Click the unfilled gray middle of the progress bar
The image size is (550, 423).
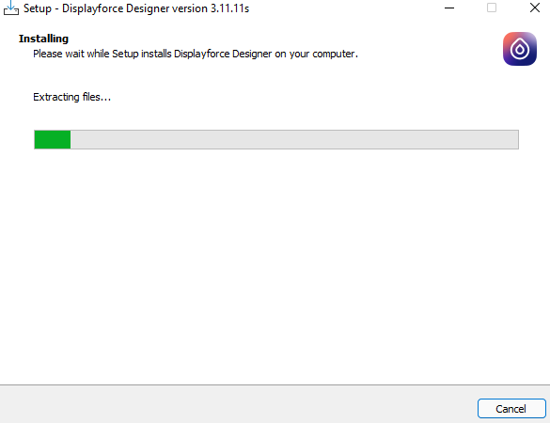tap(294, 140)
